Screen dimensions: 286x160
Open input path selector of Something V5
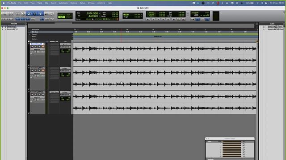click(x=65, y=44)
